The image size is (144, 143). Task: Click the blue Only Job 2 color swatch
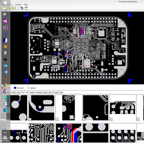[15, 88]
